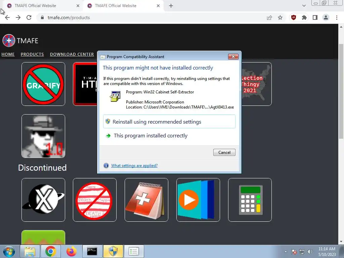The image size is (344, 258).
Task: Click the taskbar clock showing 11:14 AM
Action: [x=327, y=252]
